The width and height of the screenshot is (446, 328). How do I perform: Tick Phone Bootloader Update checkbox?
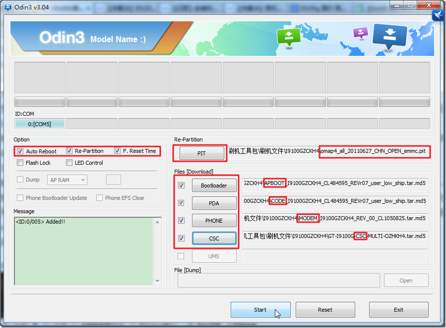click(x=20, y=197)
